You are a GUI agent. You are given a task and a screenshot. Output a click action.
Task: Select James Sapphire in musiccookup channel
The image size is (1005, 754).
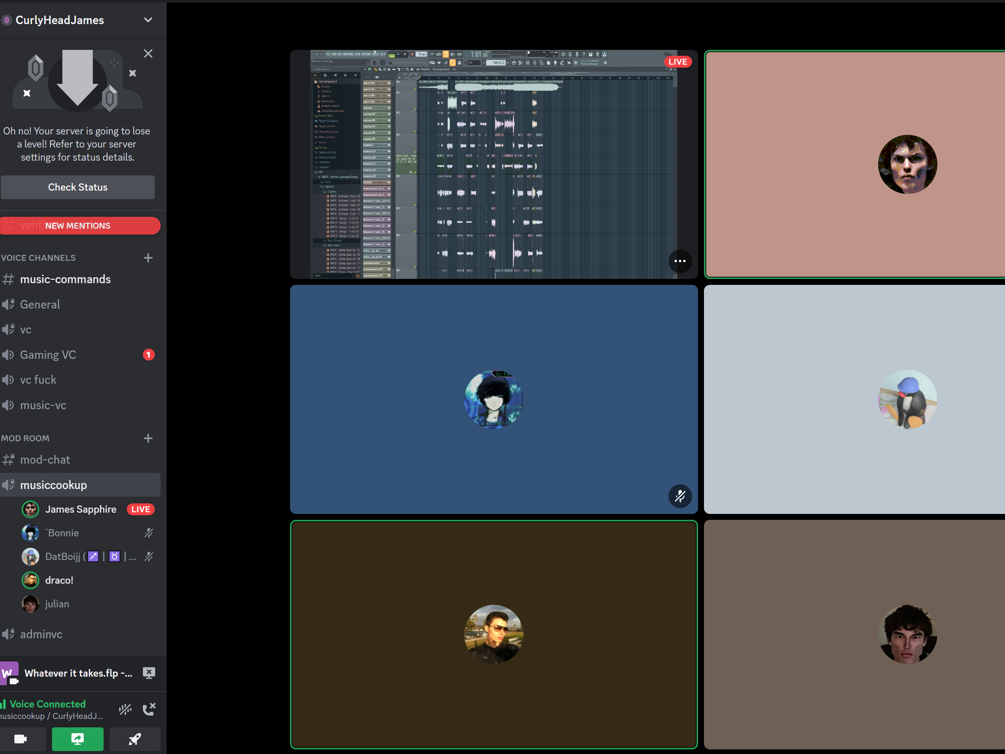80,509
